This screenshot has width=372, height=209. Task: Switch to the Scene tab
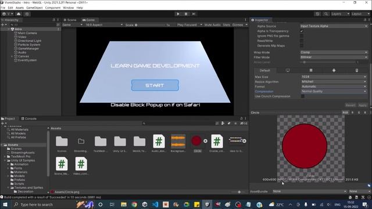[70, 20]
